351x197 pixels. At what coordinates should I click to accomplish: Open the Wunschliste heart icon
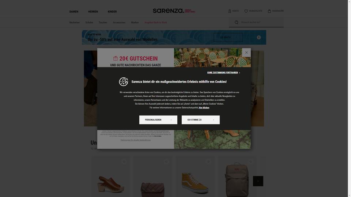tap(246, 11)
